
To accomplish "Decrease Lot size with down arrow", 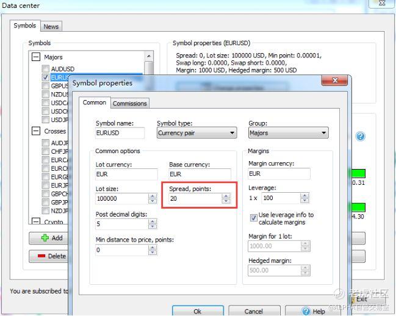I will [153, 201].
